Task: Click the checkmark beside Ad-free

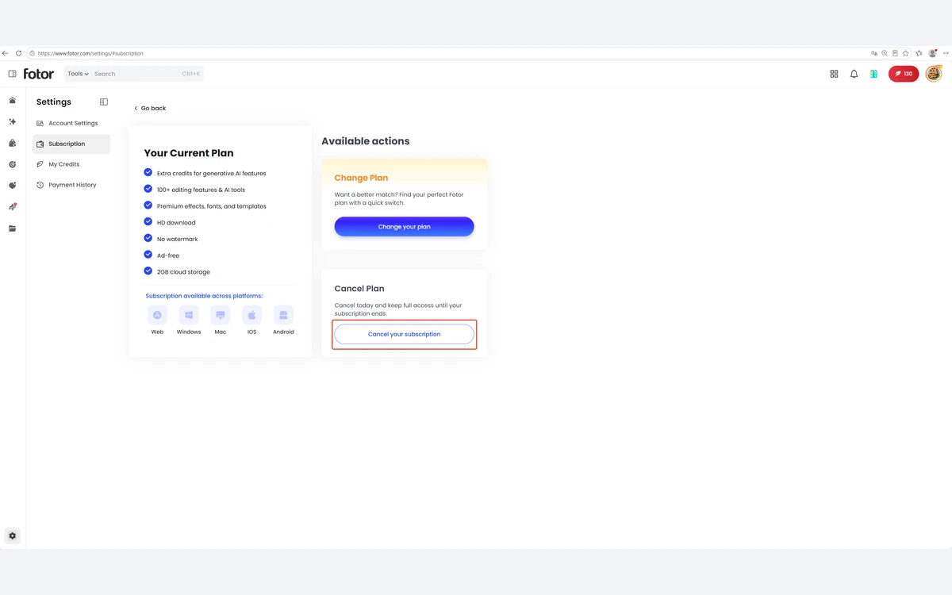Action: click(x=148, y=255)
